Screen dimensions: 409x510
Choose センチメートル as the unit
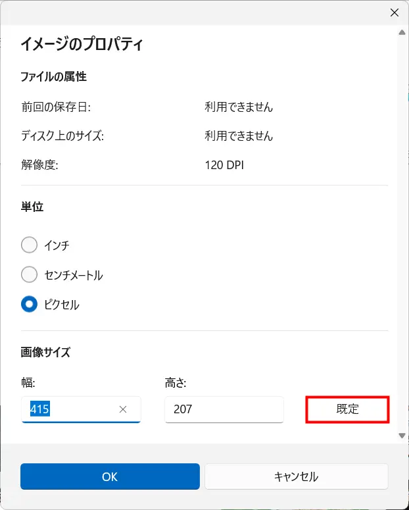(x=29, y=274)
